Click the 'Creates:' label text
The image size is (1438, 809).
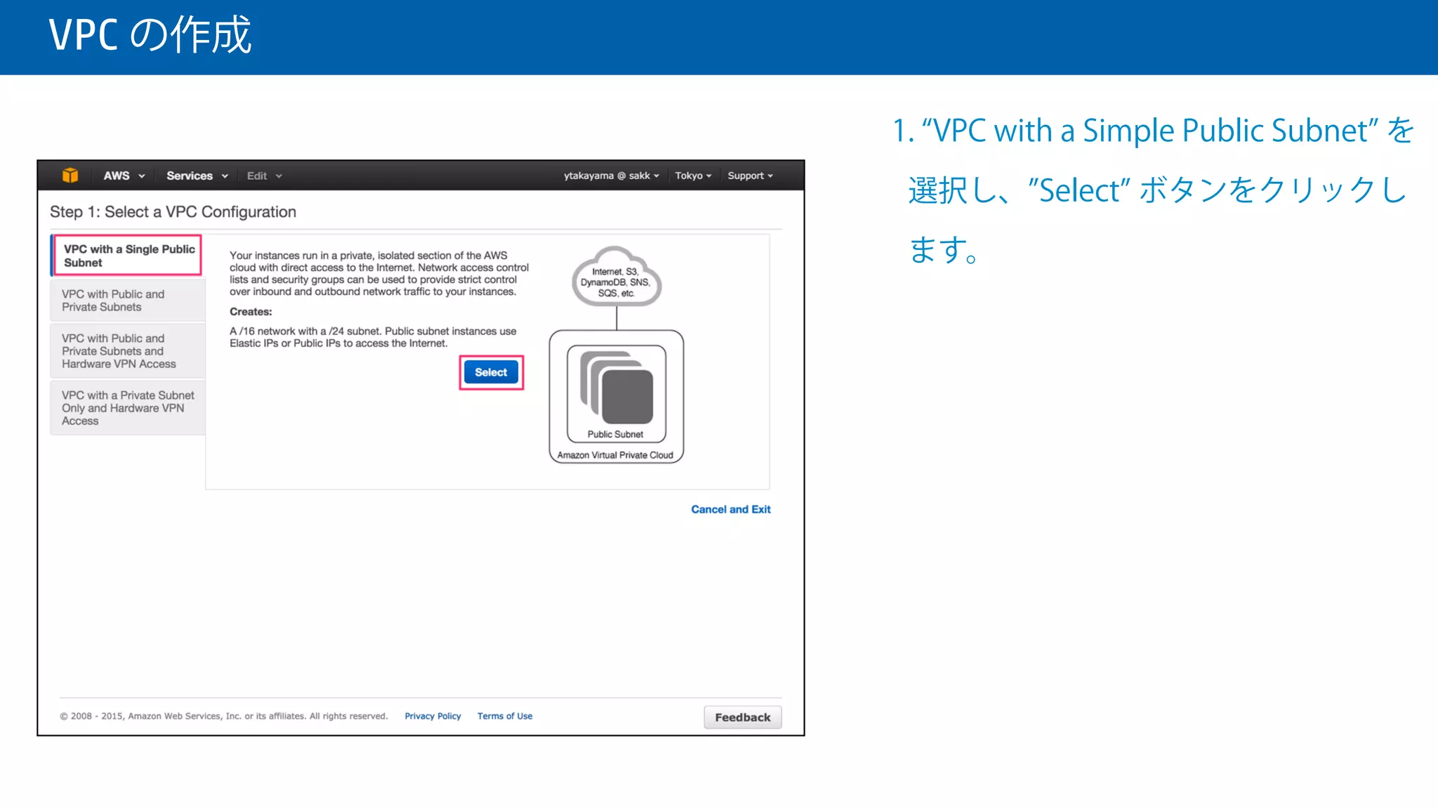(x=251, y=312)
